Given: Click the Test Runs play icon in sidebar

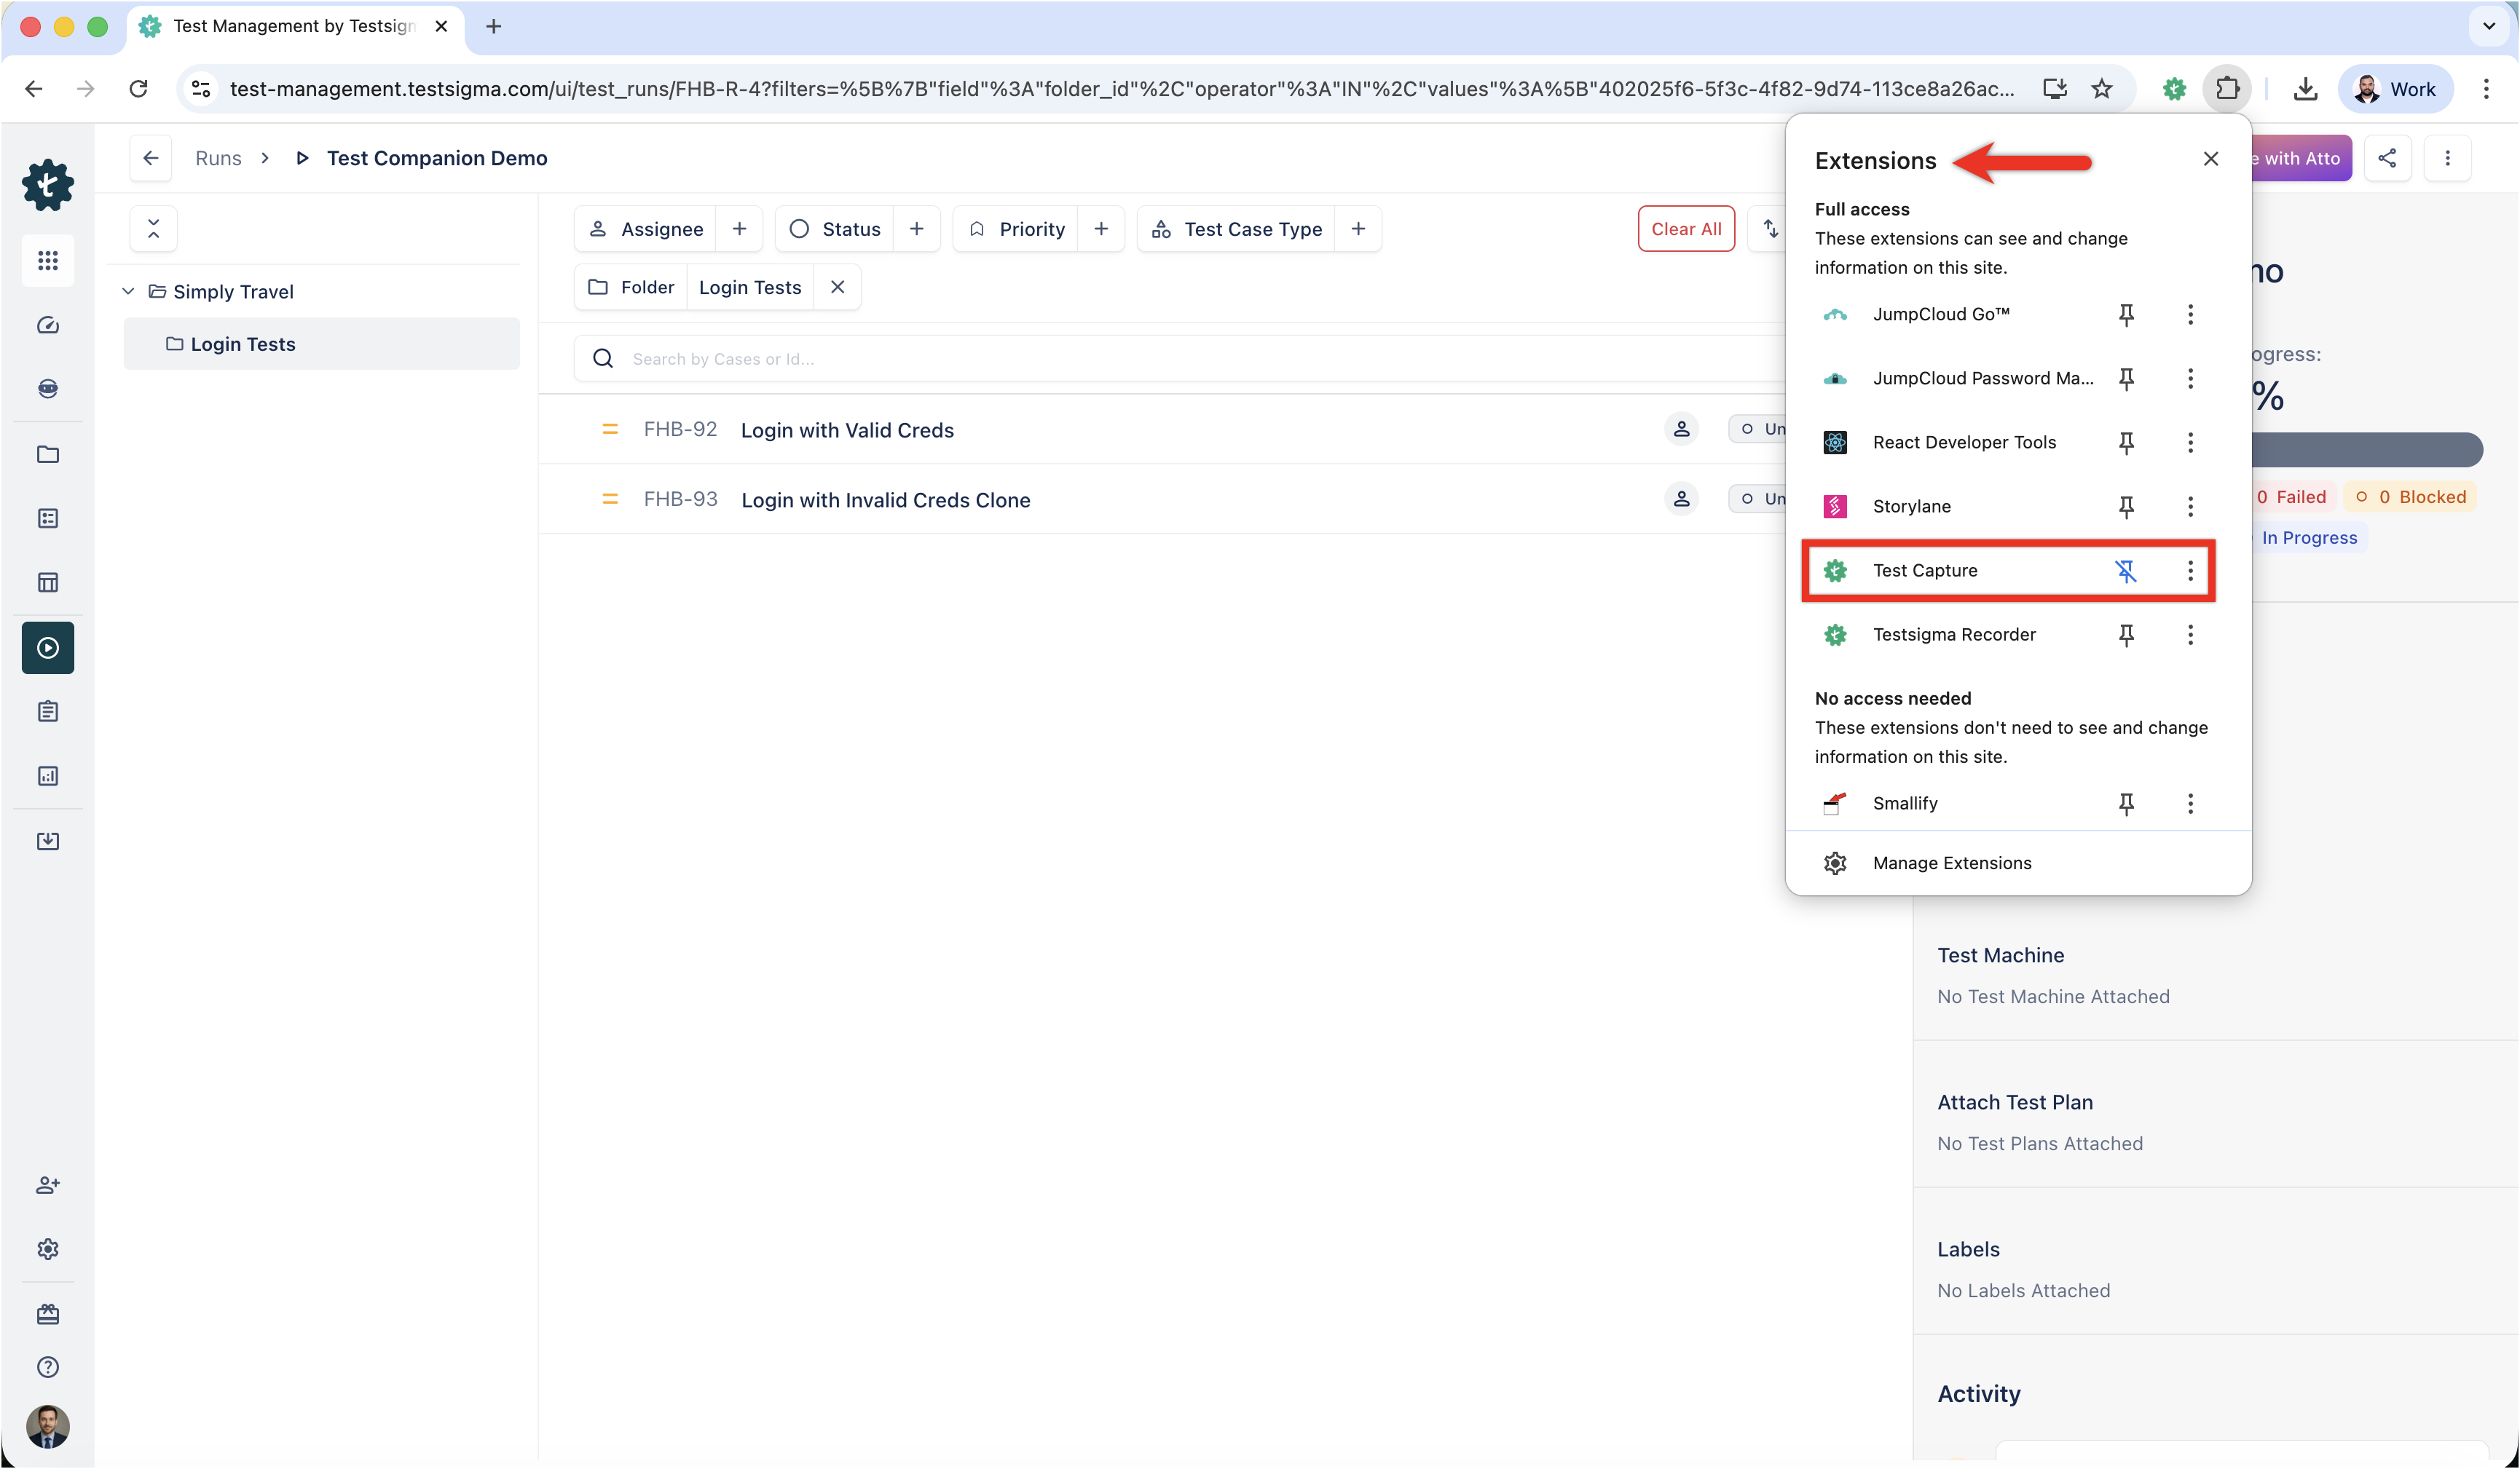Looking at the screenshot, I should (x=48, y=648).
